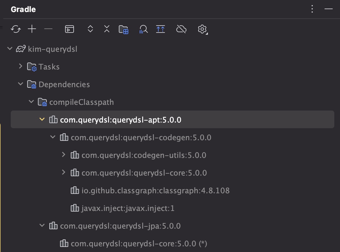Collapse querydsl-apt:5.0.0 dependency

tap(42, 119)
